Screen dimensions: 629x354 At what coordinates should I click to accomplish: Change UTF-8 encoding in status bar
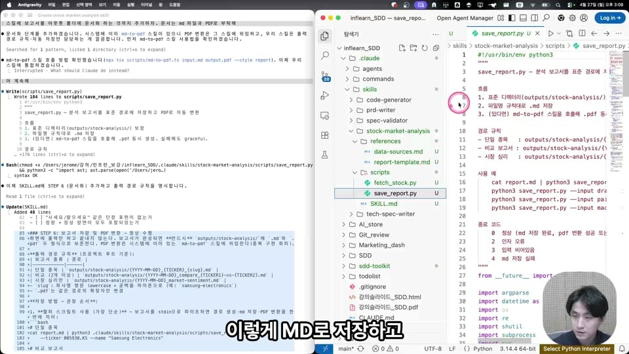tap(433, 349)
